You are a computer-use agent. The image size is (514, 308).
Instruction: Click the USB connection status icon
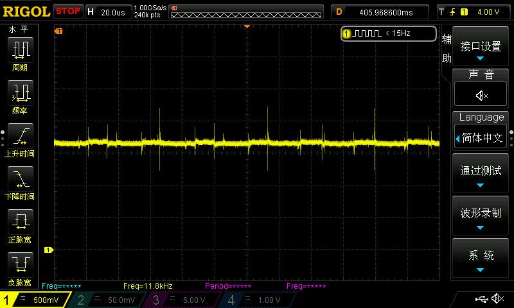point(481,299)
